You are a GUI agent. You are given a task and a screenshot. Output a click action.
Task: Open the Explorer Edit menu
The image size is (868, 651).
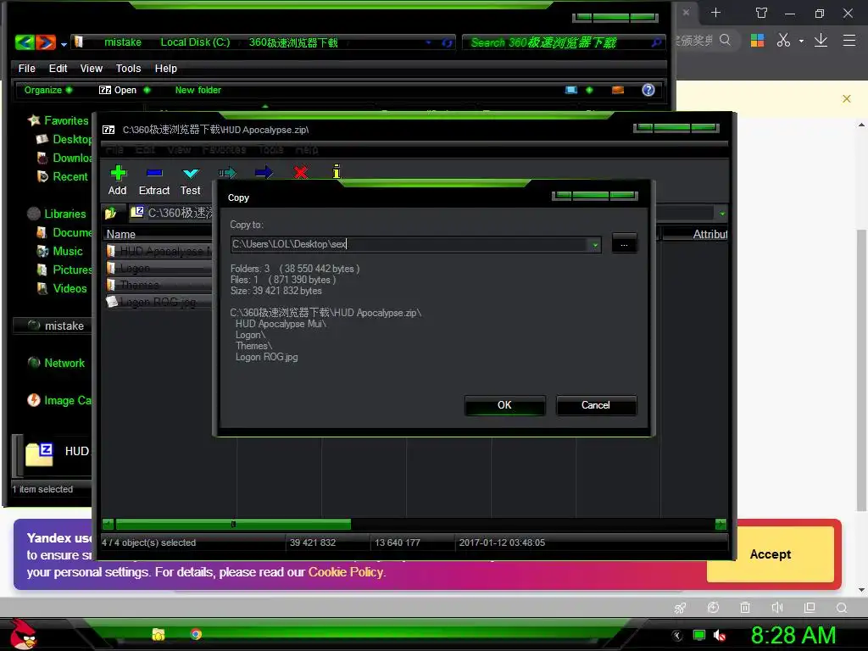click(x=58, y=69)
